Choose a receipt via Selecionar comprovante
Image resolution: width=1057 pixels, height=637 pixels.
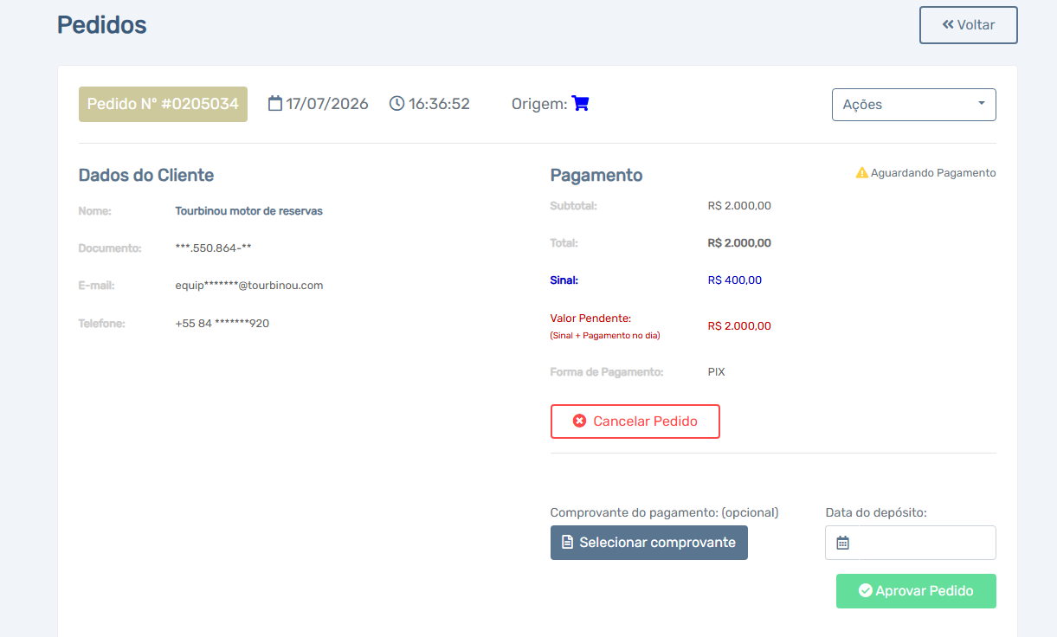point(648,543)
